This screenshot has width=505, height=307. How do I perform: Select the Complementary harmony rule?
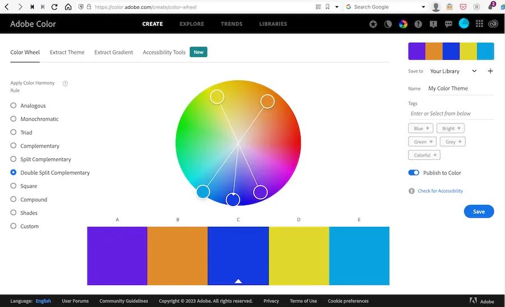click(13, 145)
